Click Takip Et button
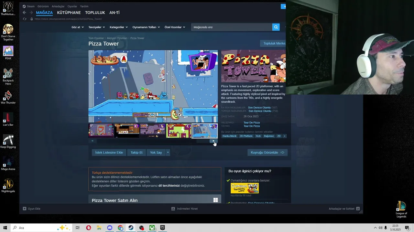The image size is (414, 232). (136, 152)
